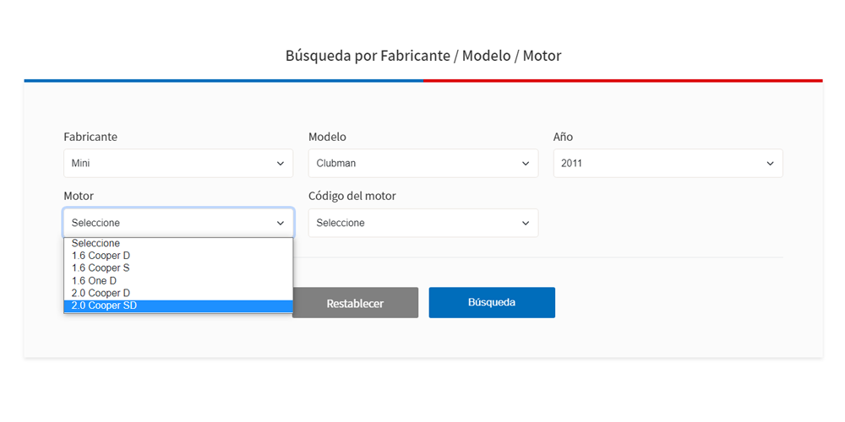This screenshot has width=845, height=422.
Task: Click the Restablecer button
Action: click(355, 302)
